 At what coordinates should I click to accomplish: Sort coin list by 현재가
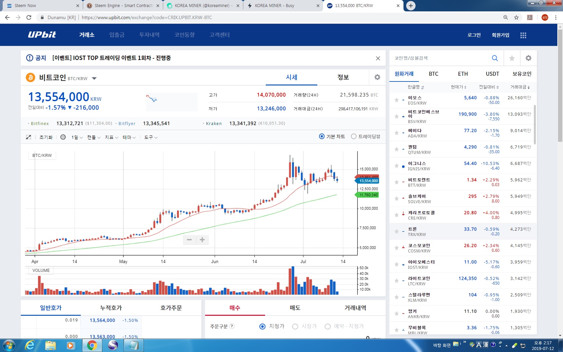pyautogui.click(x=458, y=87)
